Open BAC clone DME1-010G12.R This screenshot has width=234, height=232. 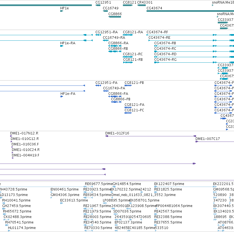(25, 139)
